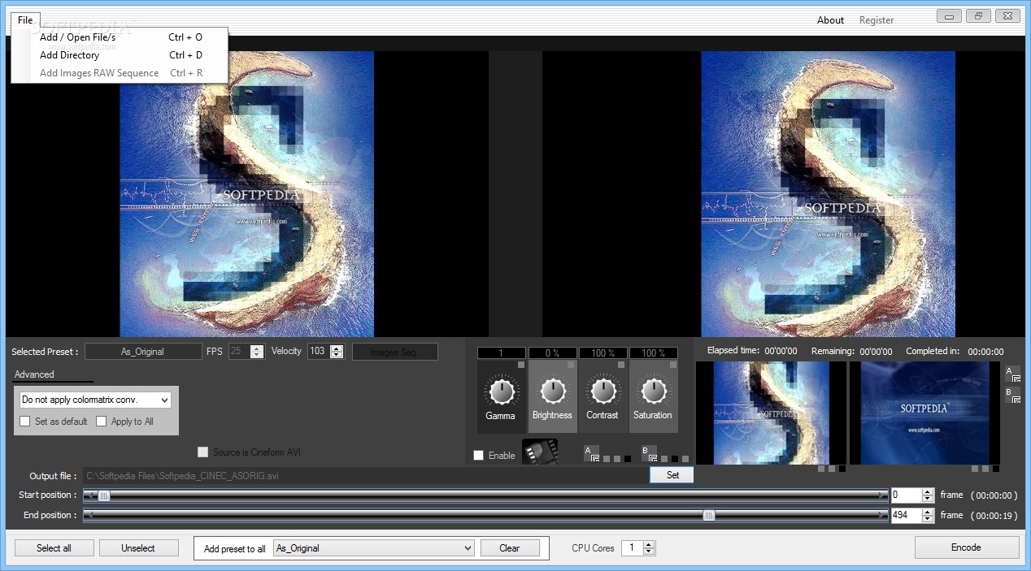Open the colormatrix conversion dropdown
The image size is (1031, 571).
[95, 400]
